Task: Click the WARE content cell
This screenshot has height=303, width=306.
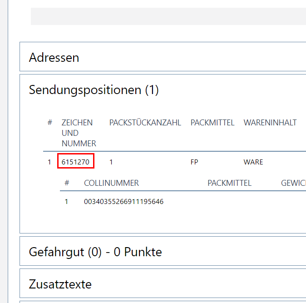Action: [x=253, y=162]
